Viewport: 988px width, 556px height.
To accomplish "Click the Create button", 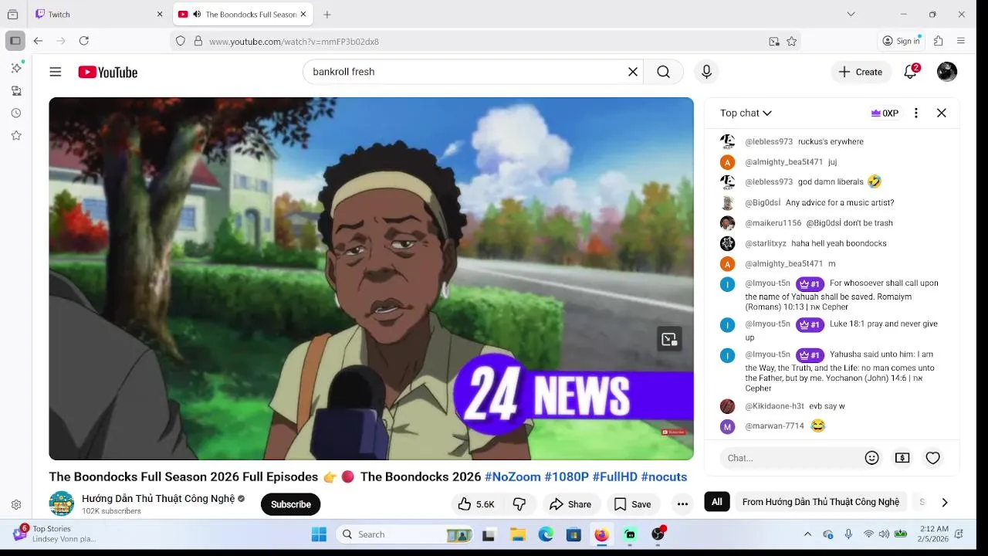I will coord(861,72).
